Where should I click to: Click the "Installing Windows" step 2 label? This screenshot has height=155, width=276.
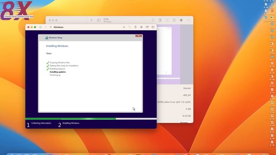[x=71, y=123]
